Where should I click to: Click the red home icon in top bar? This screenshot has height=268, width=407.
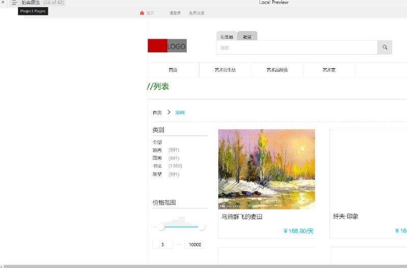pyautogui.click(x=142, y=13)
